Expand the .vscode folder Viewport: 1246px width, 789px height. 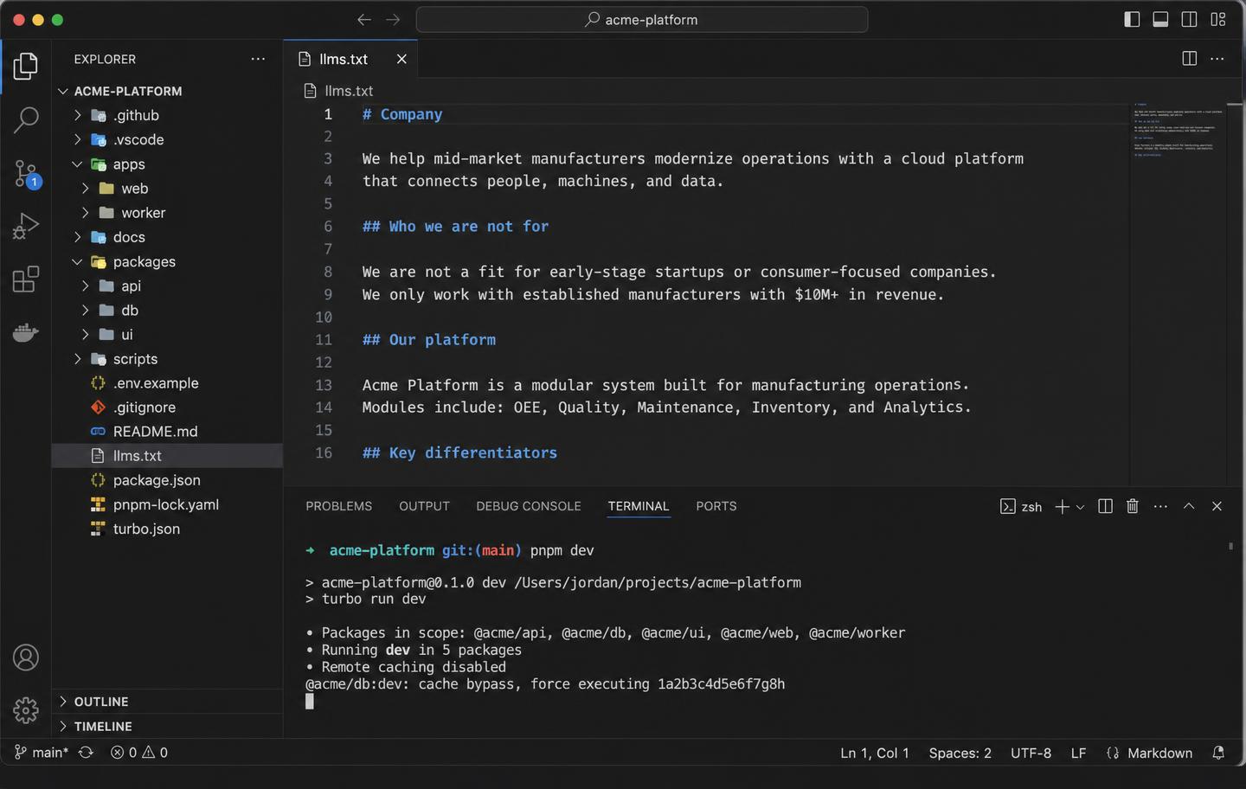(167, 139)
